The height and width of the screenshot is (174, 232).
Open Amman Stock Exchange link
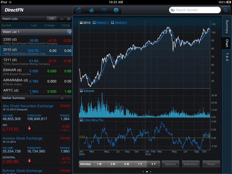coord(22,138)
